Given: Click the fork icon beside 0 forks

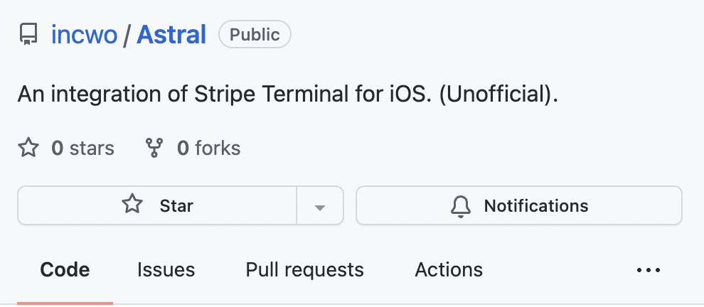Looking at the screenshot, I should click(154, 148).
